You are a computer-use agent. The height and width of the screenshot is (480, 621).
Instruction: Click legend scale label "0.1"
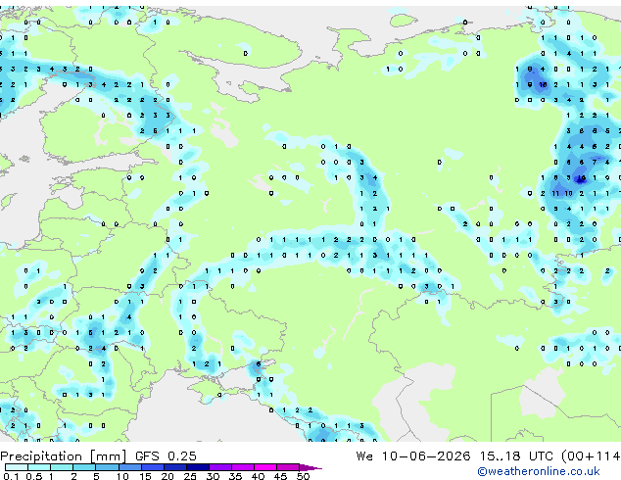pos(11,476)
